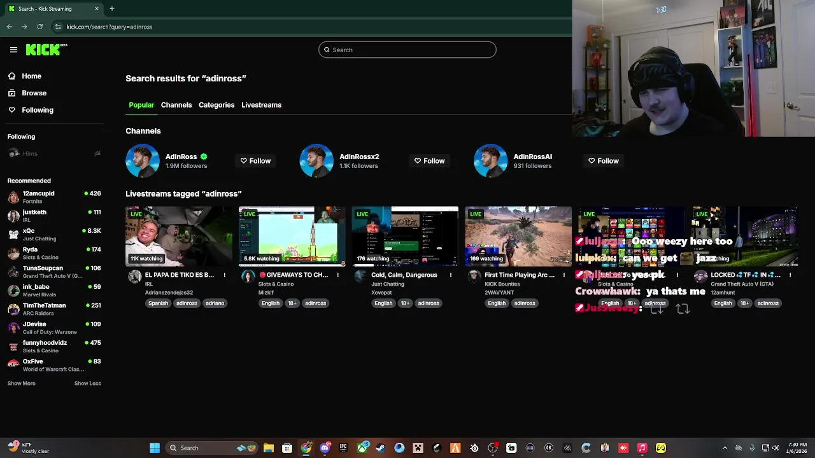This screenshot has height=458, width=815.
Task: Open JDevise recommended channel
Action: click(54, 328)
